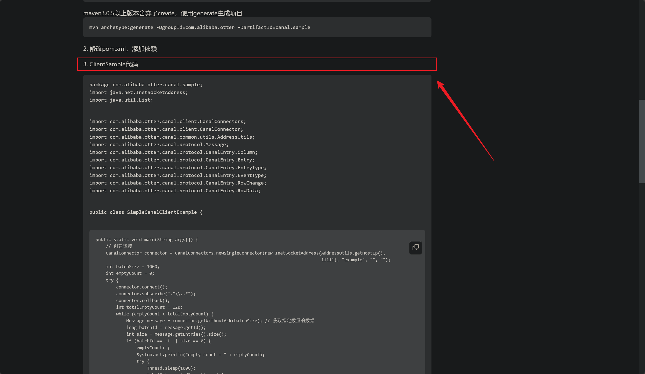Image resolution: width=645 pixels, height=374 pixels.
Task: Click 'emptyCount++;' line
Action: coord(153,348)
